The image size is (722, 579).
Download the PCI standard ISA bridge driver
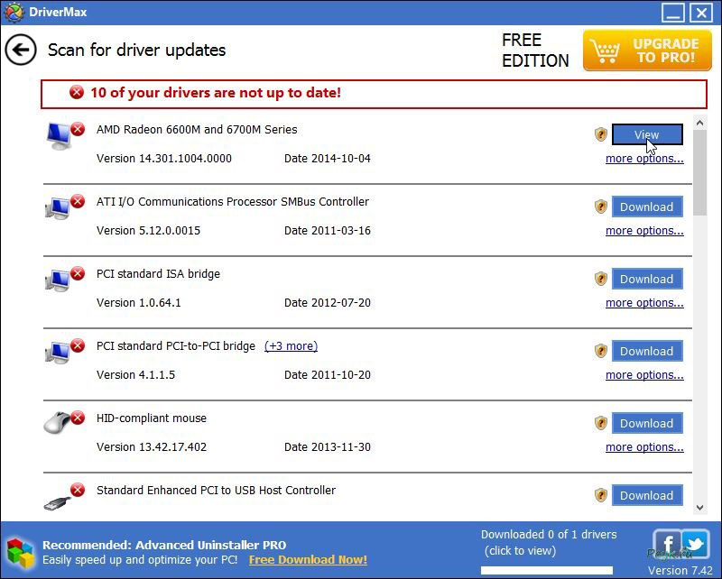tap(647, 279)
